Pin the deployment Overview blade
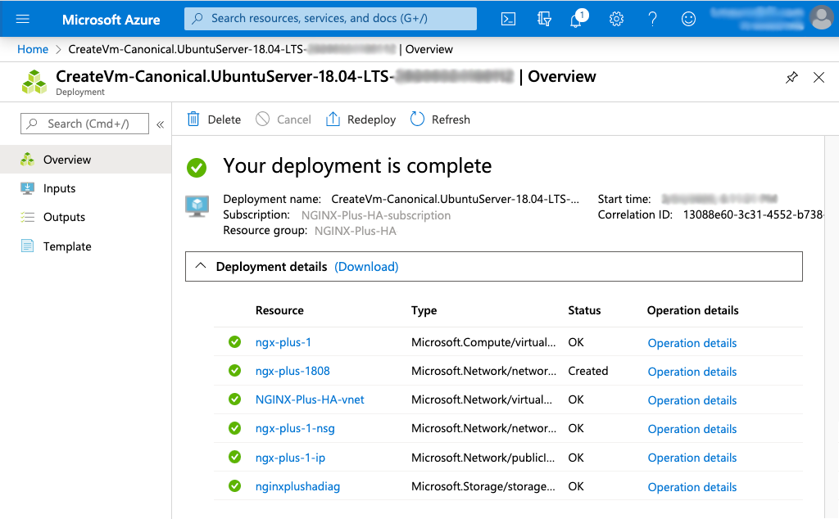The width and height of the screenshot is (839, 519). (x=791, y=77)
